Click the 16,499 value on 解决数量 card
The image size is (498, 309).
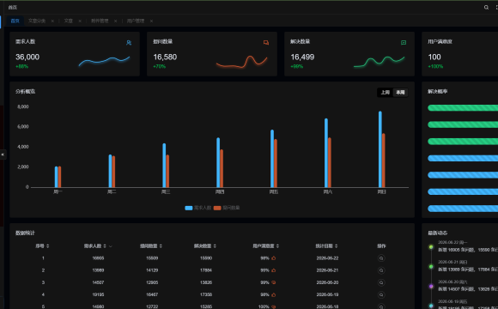pos(302,58)
